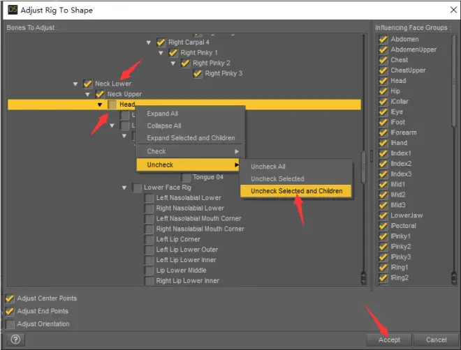Uncheck the lPectoral face group
This screenshot has width=461, height=350.
tap(383, 226)
